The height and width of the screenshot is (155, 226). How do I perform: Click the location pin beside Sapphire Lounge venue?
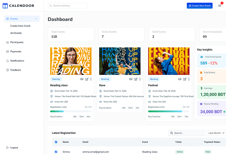point(150,96)
